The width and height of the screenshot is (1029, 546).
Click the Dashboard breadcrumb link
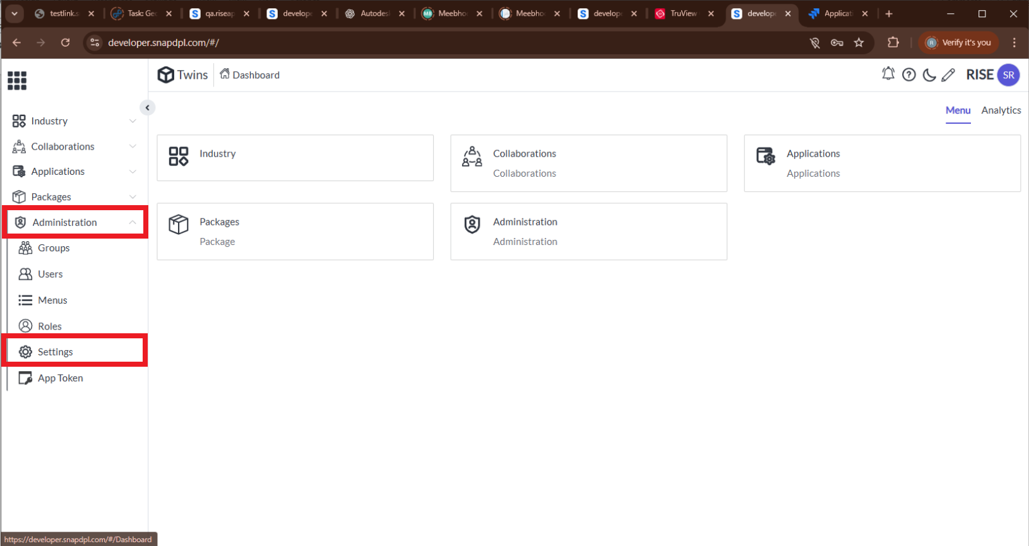coord(256,75)
